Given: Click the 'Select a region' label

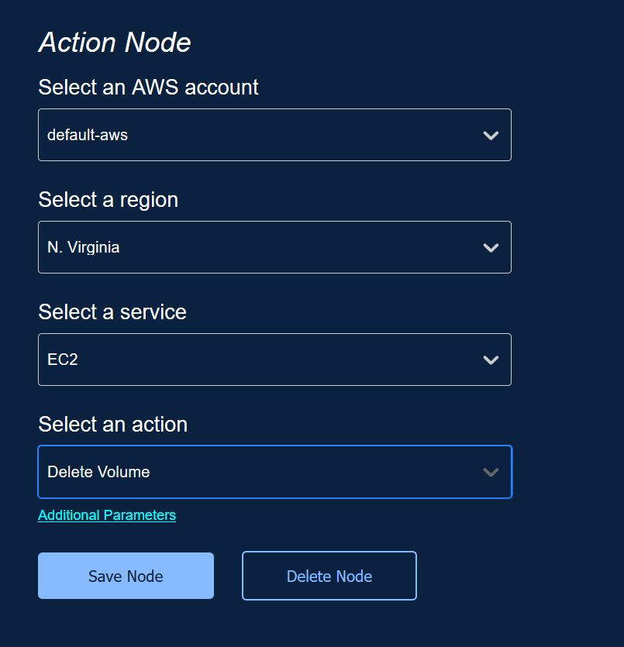Looking at the screenshot, I should click(x=108, y=200).
